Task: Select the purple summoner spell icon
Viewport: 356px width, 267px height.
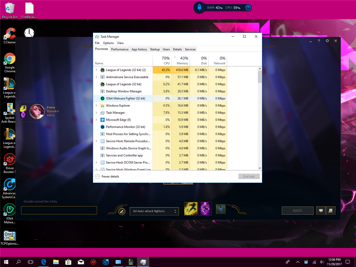Action: [205, 209]
